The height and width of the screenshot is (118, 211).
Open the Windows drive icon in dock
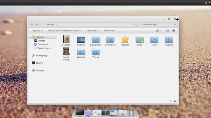tap(114, 113)
